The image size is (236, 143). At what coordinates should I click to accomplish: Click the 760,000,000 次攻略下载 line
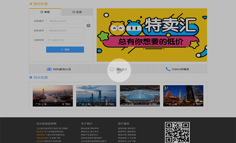[48, 138]
